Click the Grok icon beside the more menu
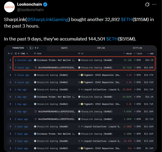The image size is (162, 152). [147, 4]
